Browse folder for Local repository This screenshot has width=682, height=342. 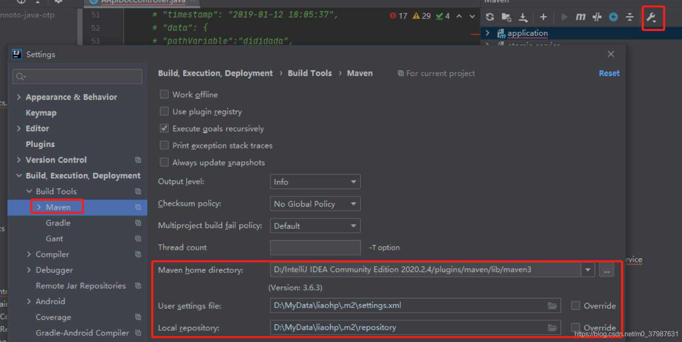coord(552,328)
